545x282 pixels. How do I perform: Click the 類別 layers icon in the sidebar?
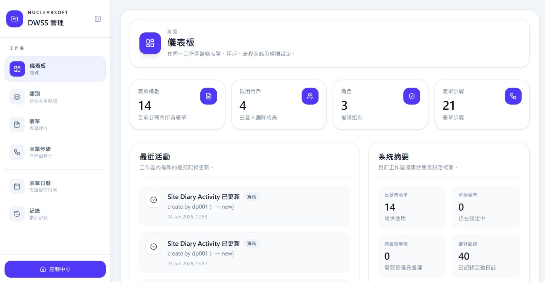(x=17, y=97)
